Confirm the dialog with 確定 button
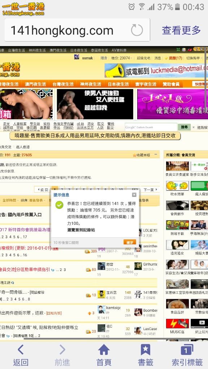The height and width of the screenshot is (369, 208). pos(130,242)
